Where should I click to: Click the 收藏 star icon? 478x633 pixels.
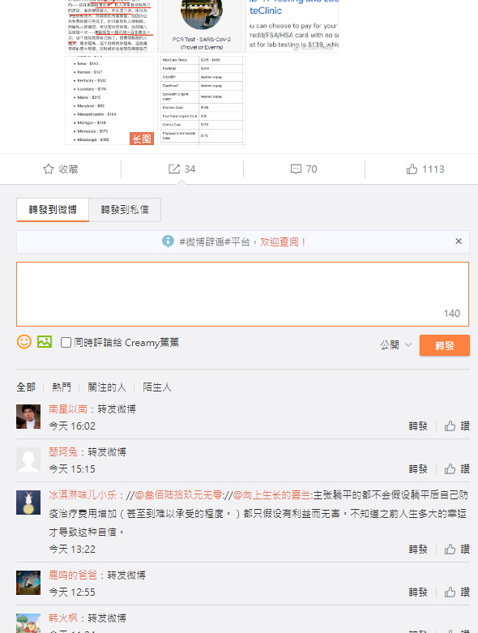49,169
